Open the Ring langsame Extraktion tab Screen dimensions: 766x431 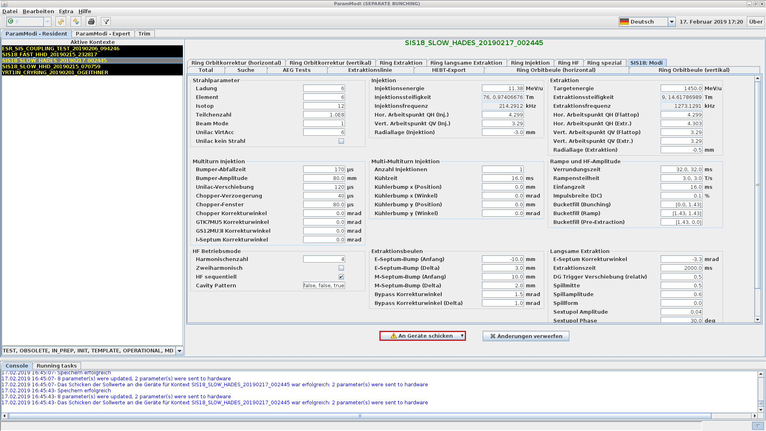(x=466, y=63)
